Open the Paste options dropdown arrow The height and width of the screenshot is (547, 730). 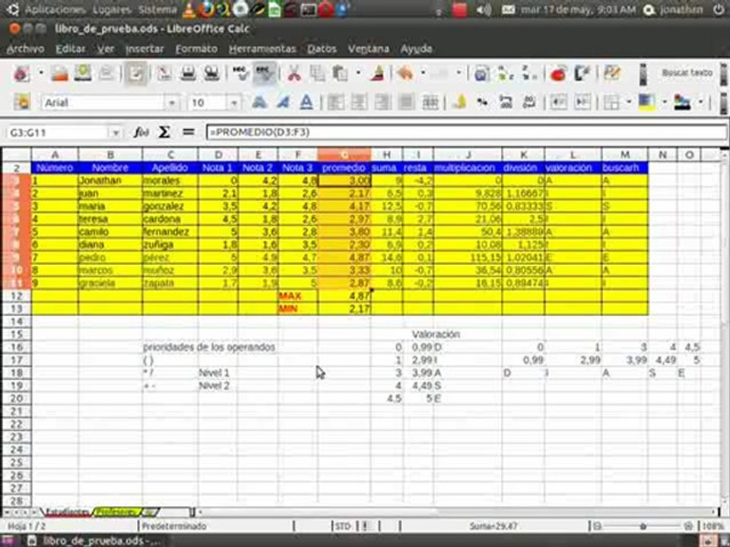click(x=358, y=73)
